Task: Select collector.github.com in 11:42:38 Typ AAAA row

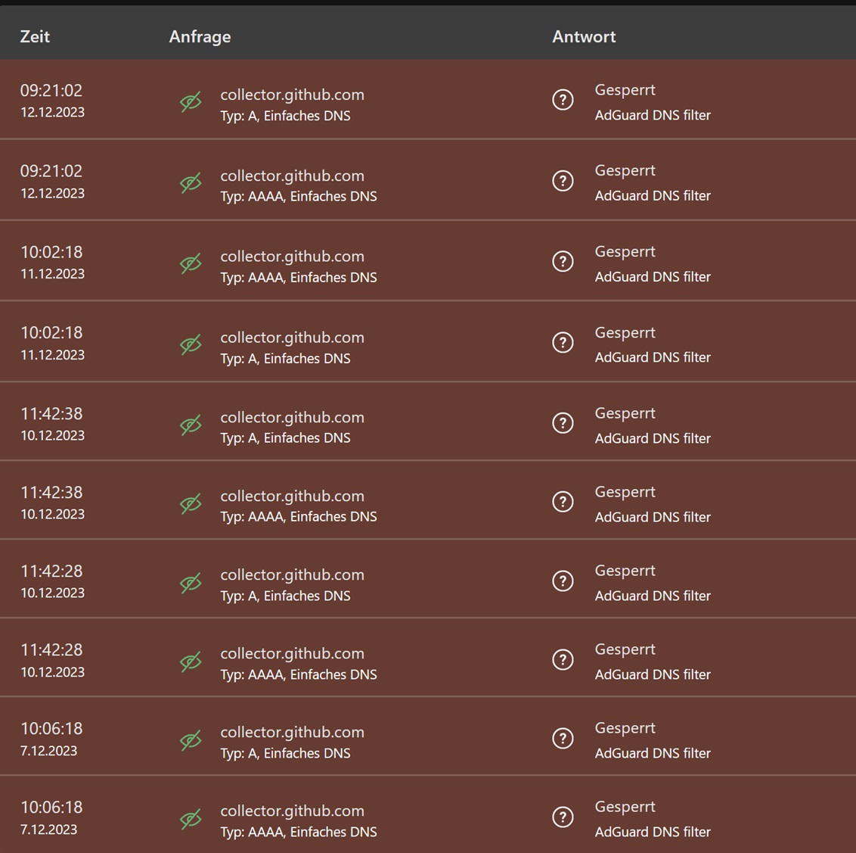Action: (292, 497)
